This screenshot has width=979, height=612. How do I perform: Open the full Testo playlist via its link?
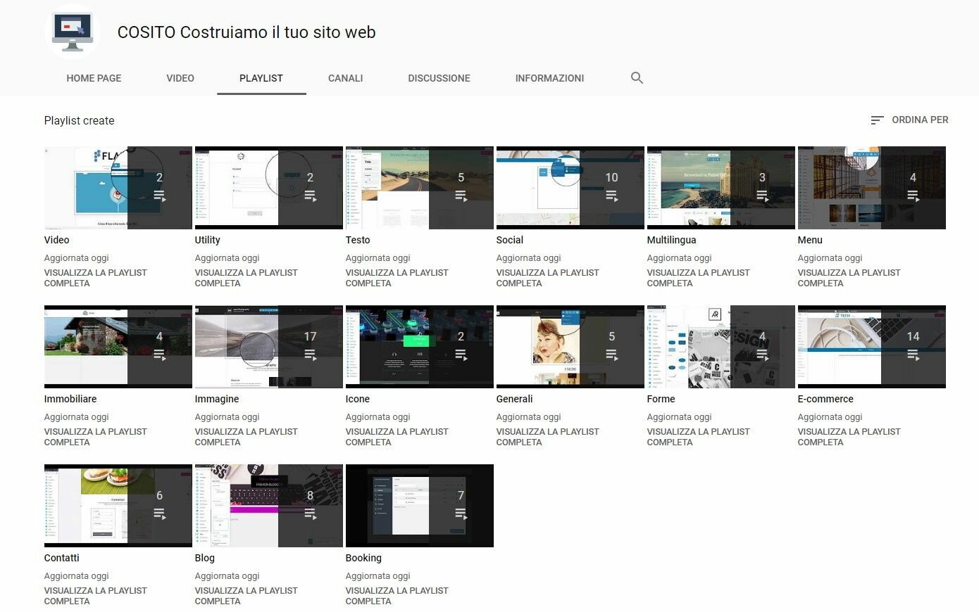click(397, 277)
